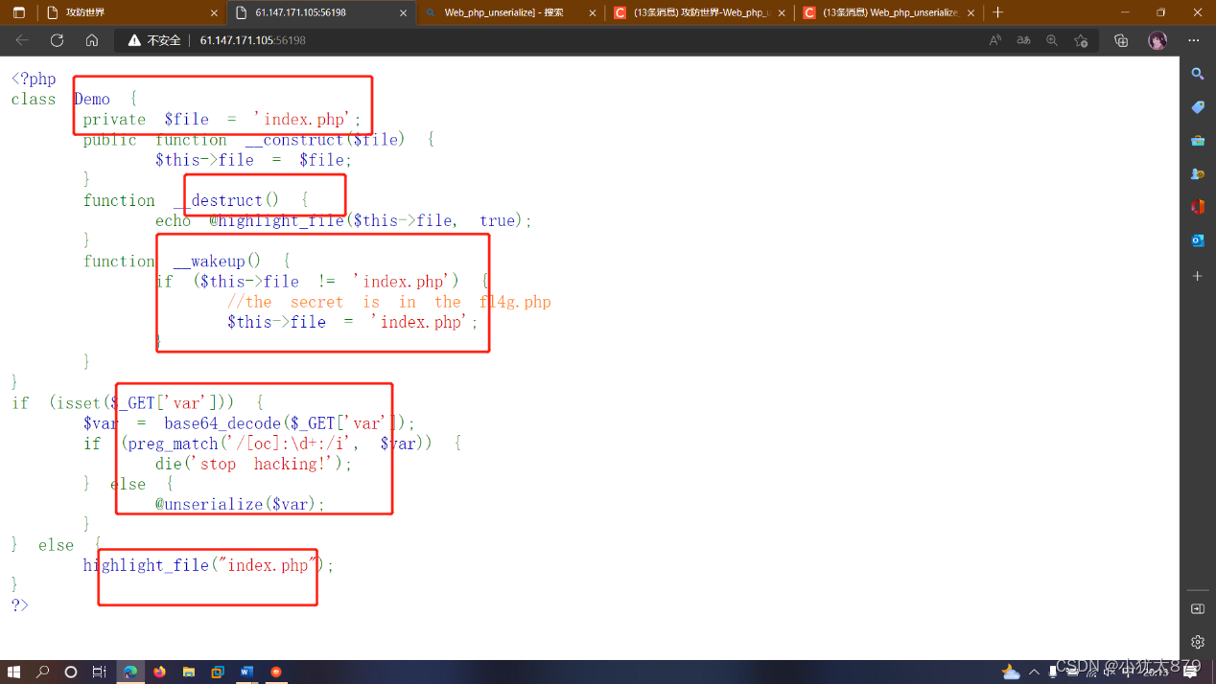
Task: Hide the Edge sidebar
Action: click(x=1198, y=608)
